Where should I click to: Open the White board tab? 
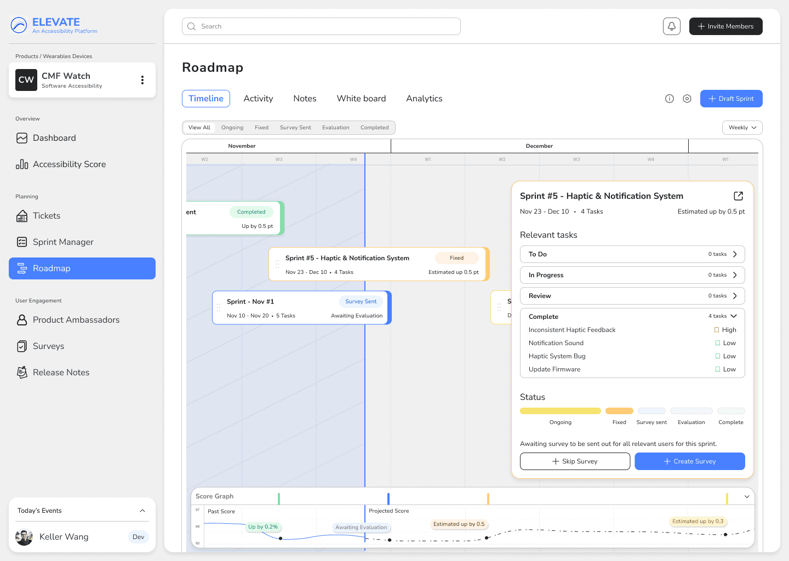[x=361, y=99]
